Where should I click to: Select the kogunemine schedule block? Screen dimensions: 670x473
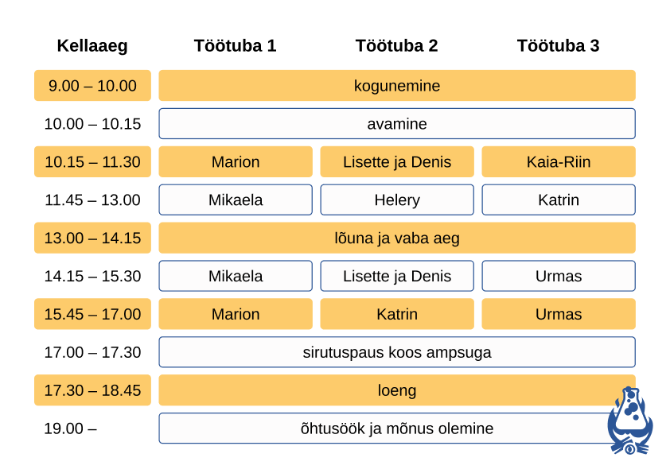pos(396,86)
